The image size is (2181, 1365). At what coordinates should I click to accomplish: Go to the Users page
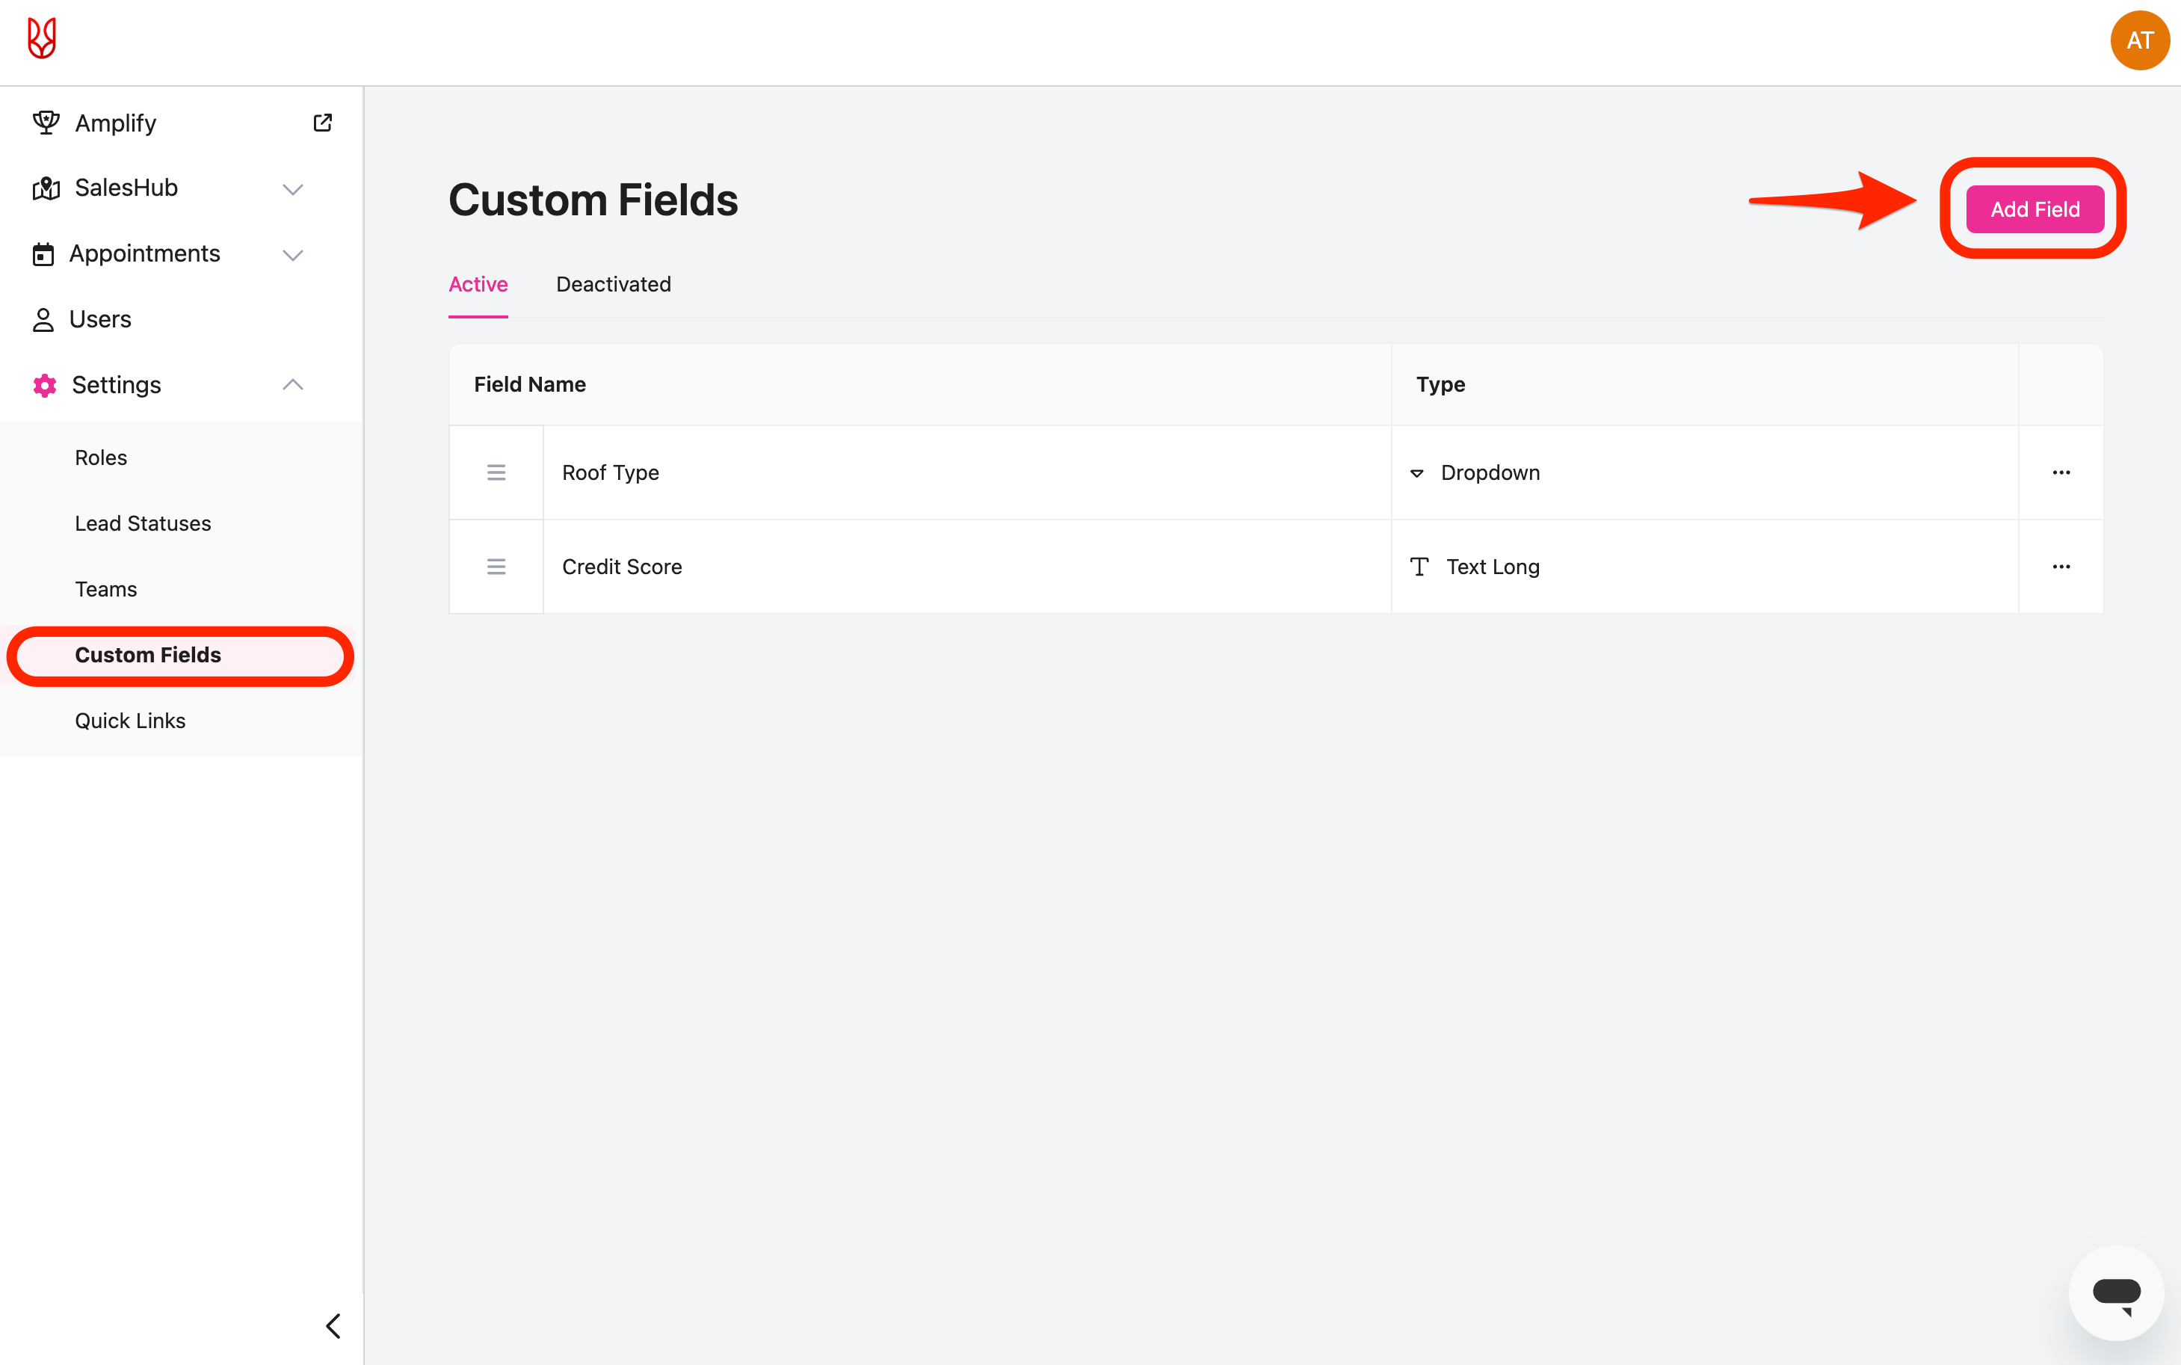[100, 320]
